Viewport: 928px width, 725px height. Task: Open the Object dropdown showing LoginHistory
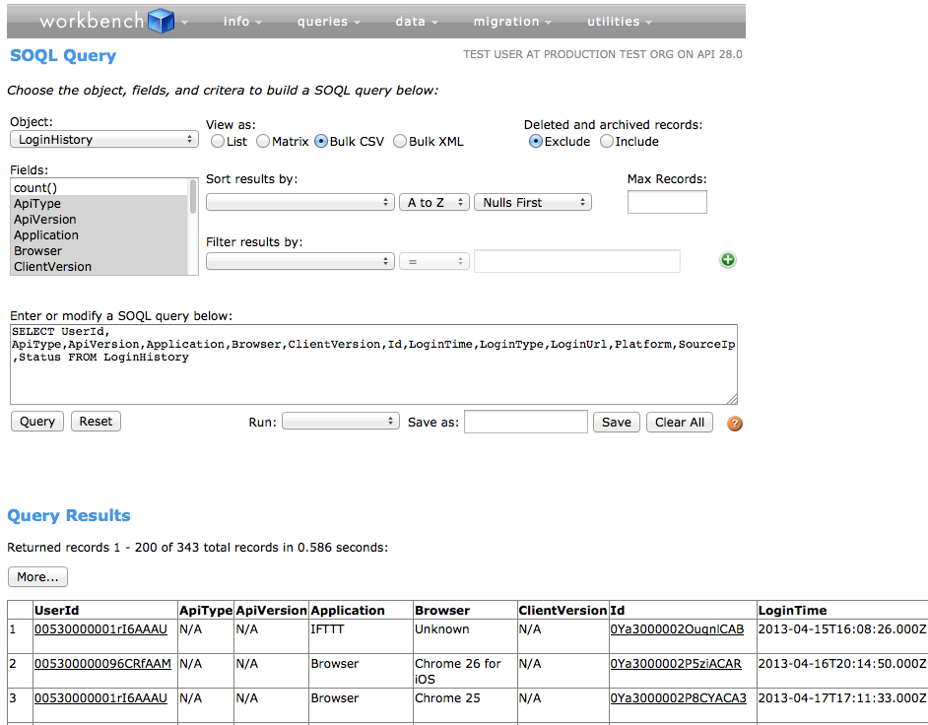(102, 139)
